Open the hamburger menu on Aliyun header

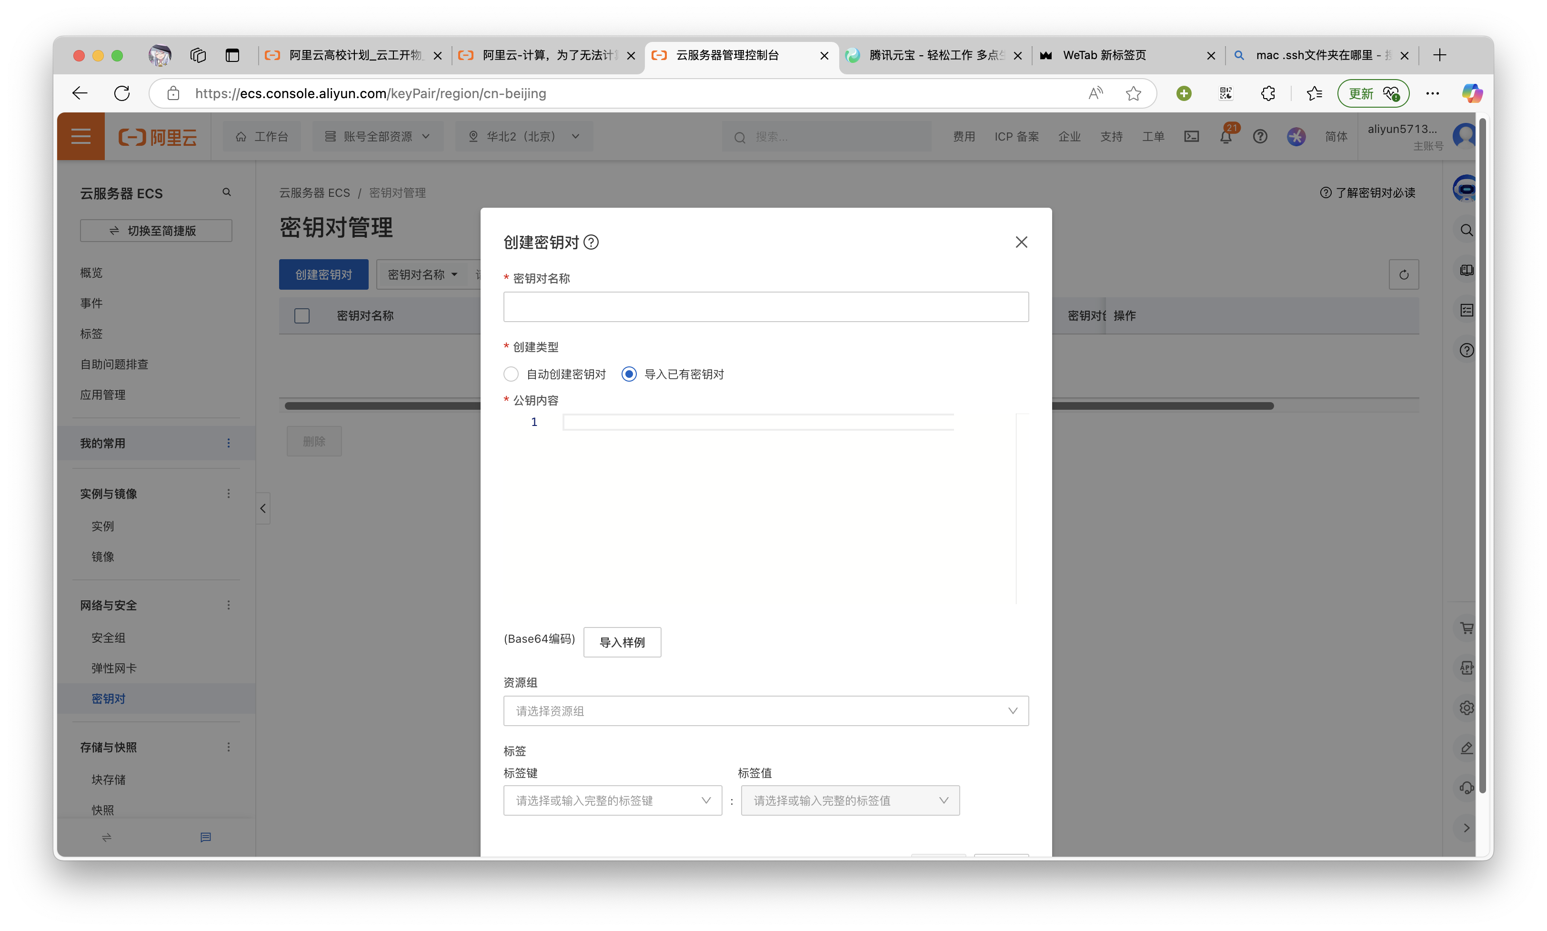81,137
